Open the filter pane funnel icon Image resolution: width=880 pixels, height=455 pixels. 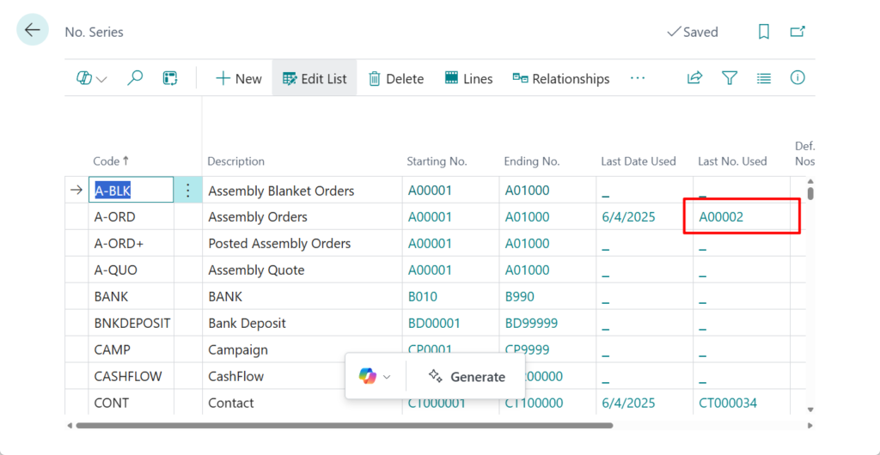[x=730, y=78]
